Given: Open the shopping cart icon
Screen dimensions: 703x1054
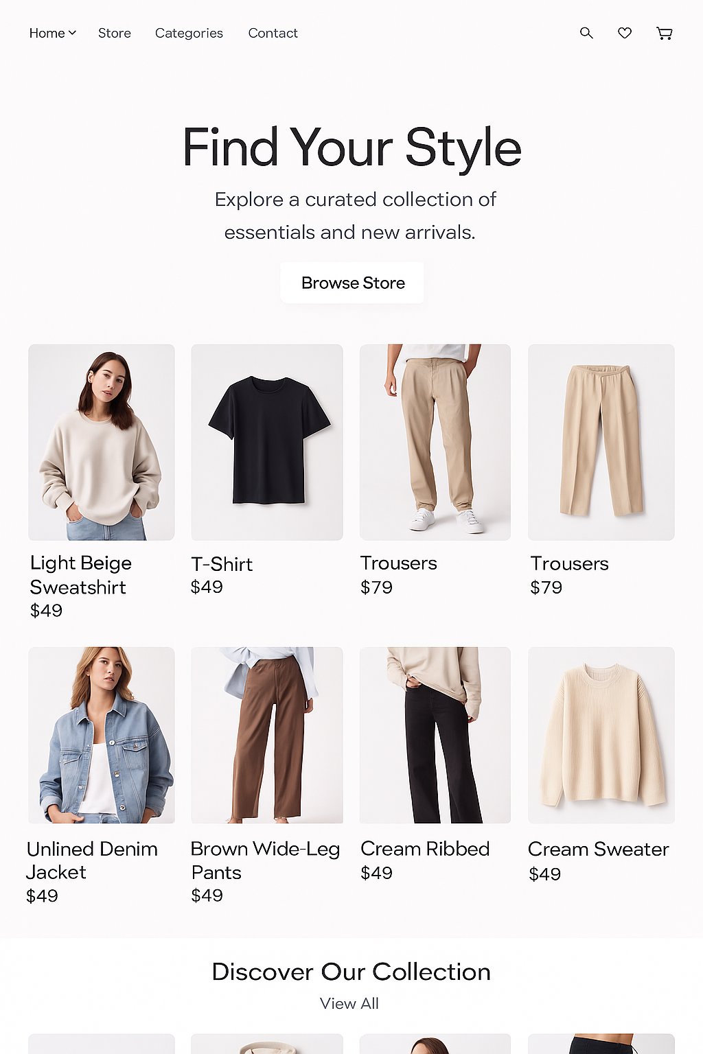Looking at the screenshot, I should point(664,33).
